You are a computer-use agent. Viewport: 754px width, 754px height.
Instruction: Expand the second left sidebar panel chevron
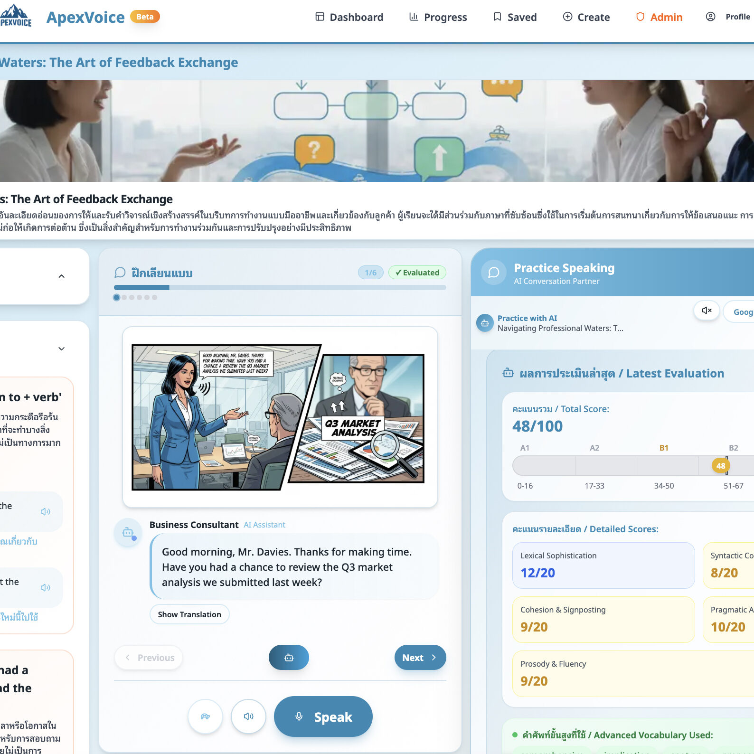click(61, 349)
